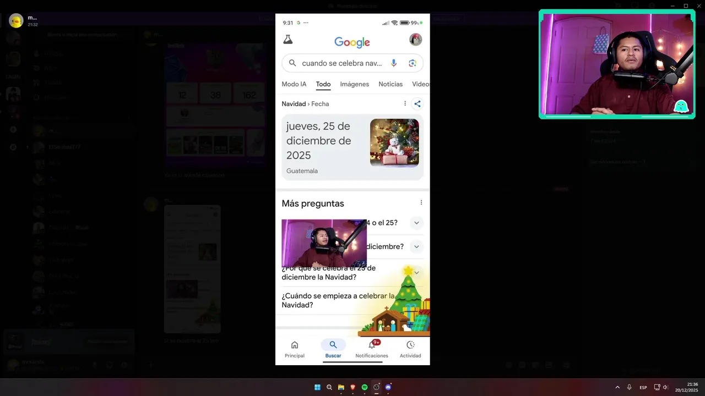Expand the question ending in 'diciembre?'

pyautogui.click(x=417, y=246)
